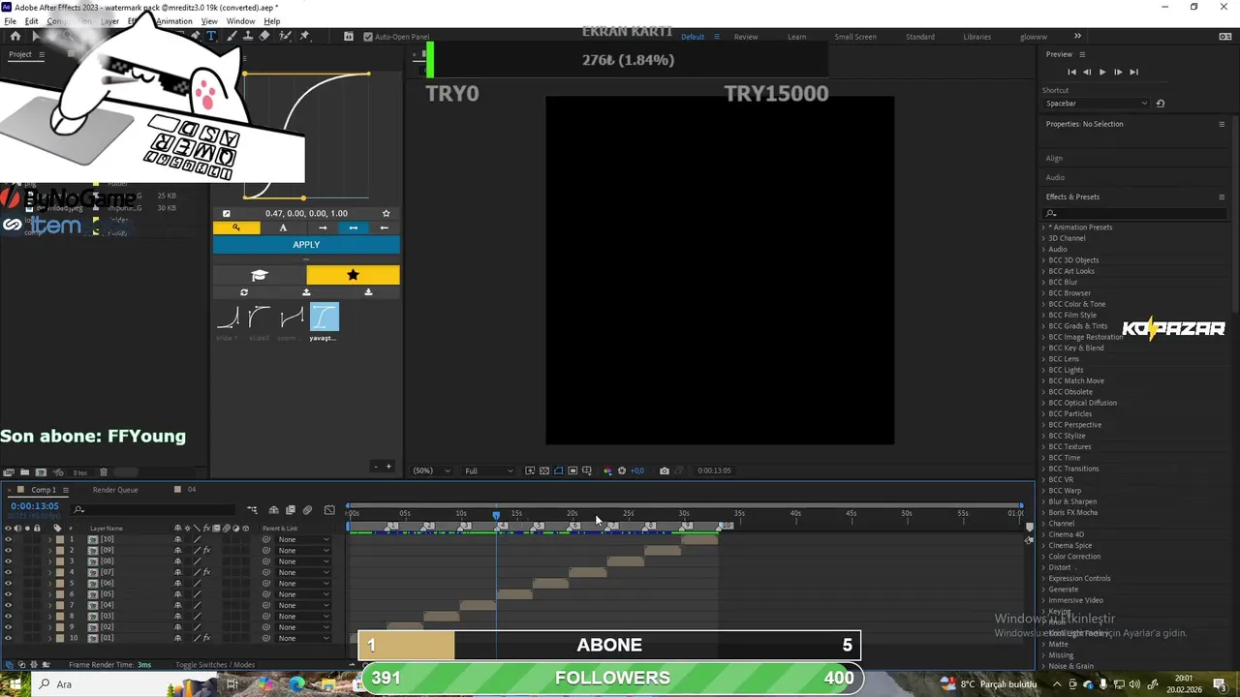Hide layer [01] with its eye icon
This screenshot has width=1240, height=697.
(9, 638)
